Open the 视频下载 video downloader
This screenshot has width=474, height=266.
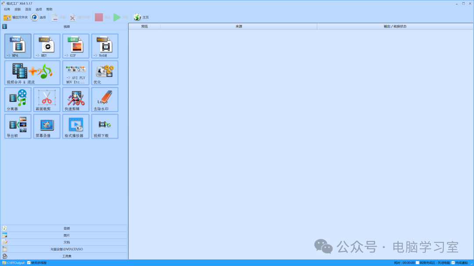pyautogui.click(x=105, y=126)
